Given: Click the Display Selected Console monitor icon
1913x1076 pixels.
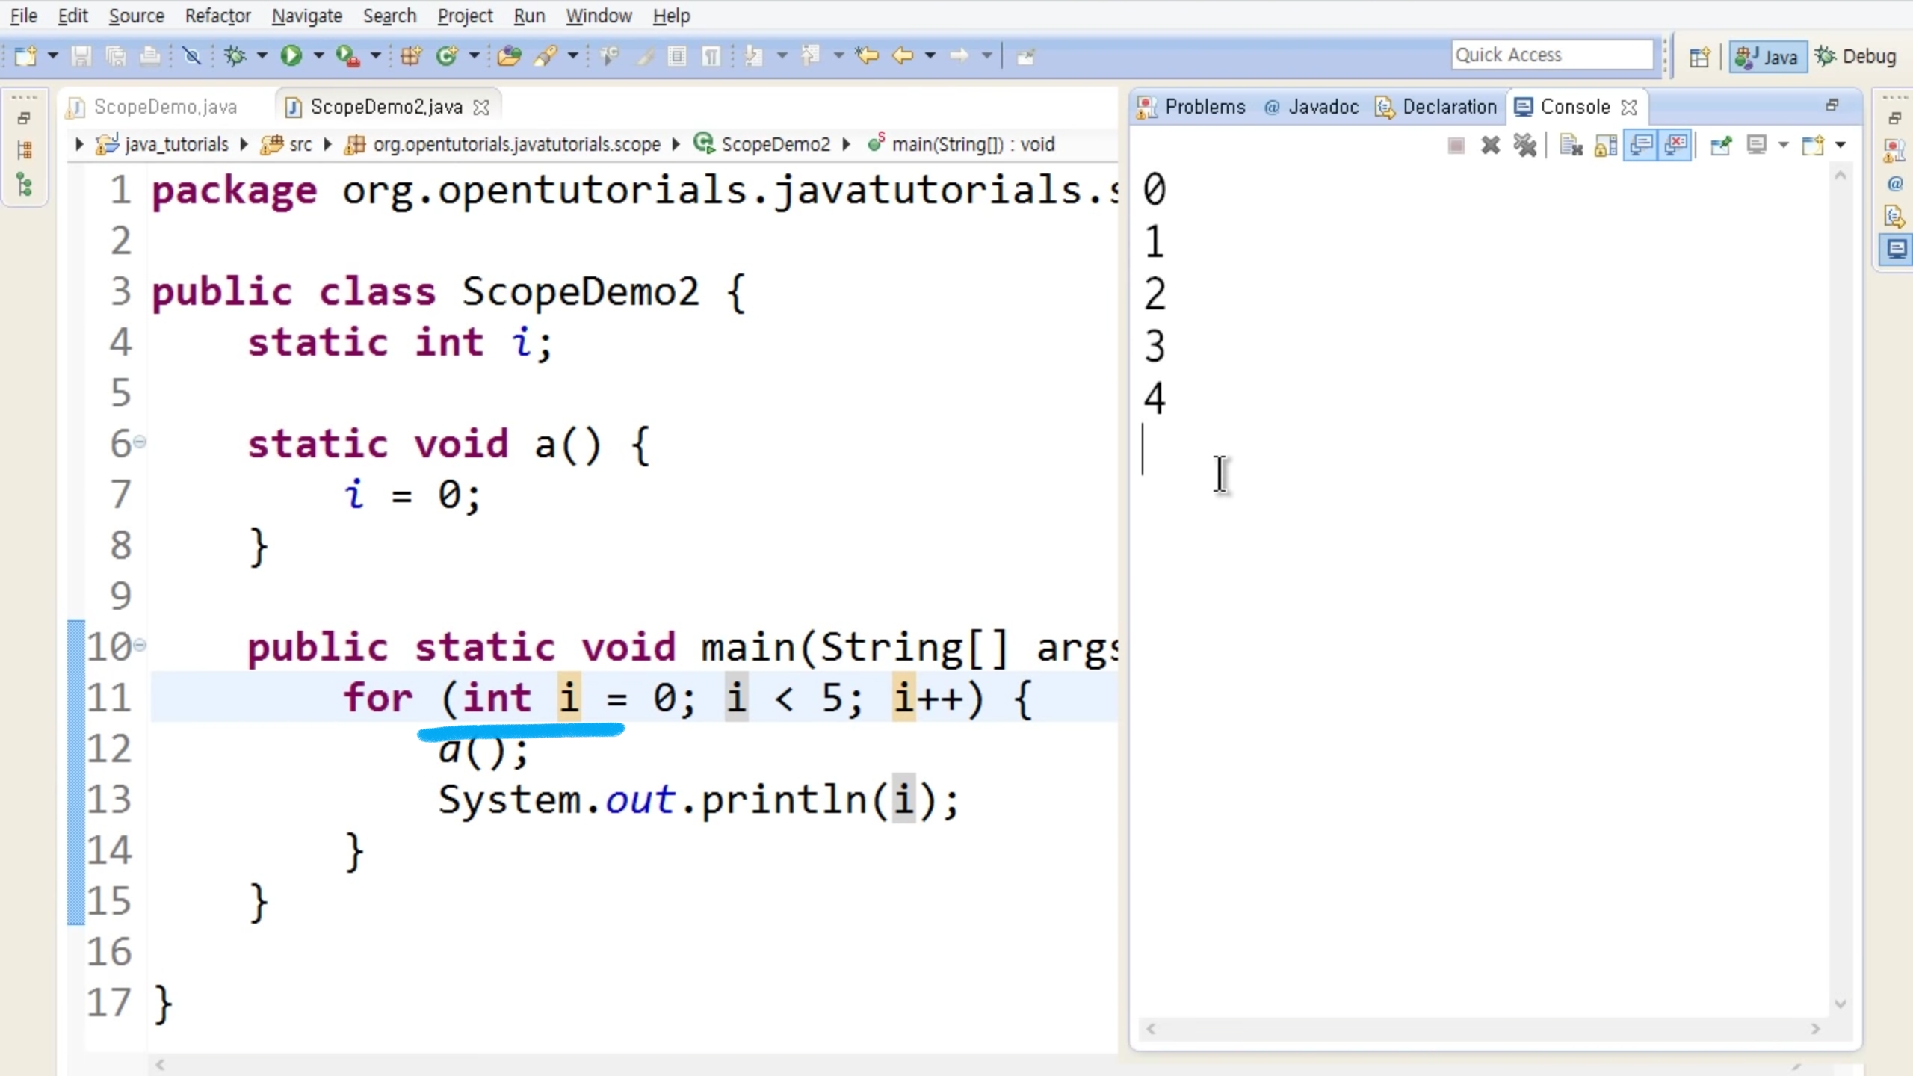Looking at the screenshot, I should [x=1756, y=145].
